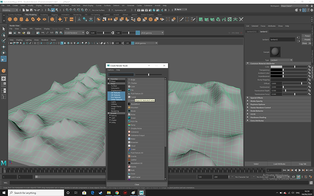Toggle Symmetry Off field in status line
This screenshot has height=196, width=314.
pos(122,10)
